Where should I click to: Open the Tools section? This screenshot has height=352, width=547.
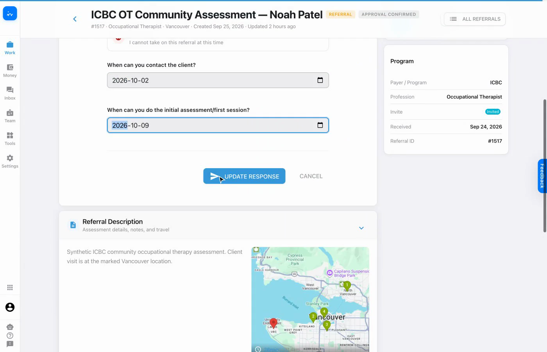pyautogui.click(x=10, y=138)
